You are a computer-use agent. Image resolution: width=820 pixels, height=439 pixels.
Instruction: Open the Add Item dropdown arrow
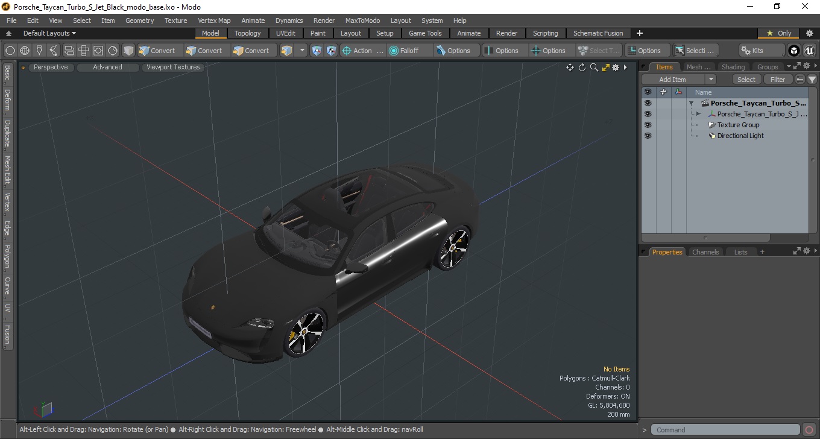[x=711, y=80]
